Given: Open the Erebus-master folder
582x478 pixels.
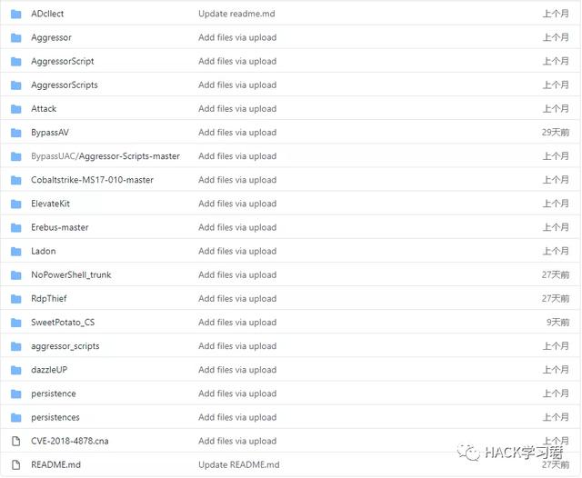Looking at the screenshot, I should pos(60,227).
